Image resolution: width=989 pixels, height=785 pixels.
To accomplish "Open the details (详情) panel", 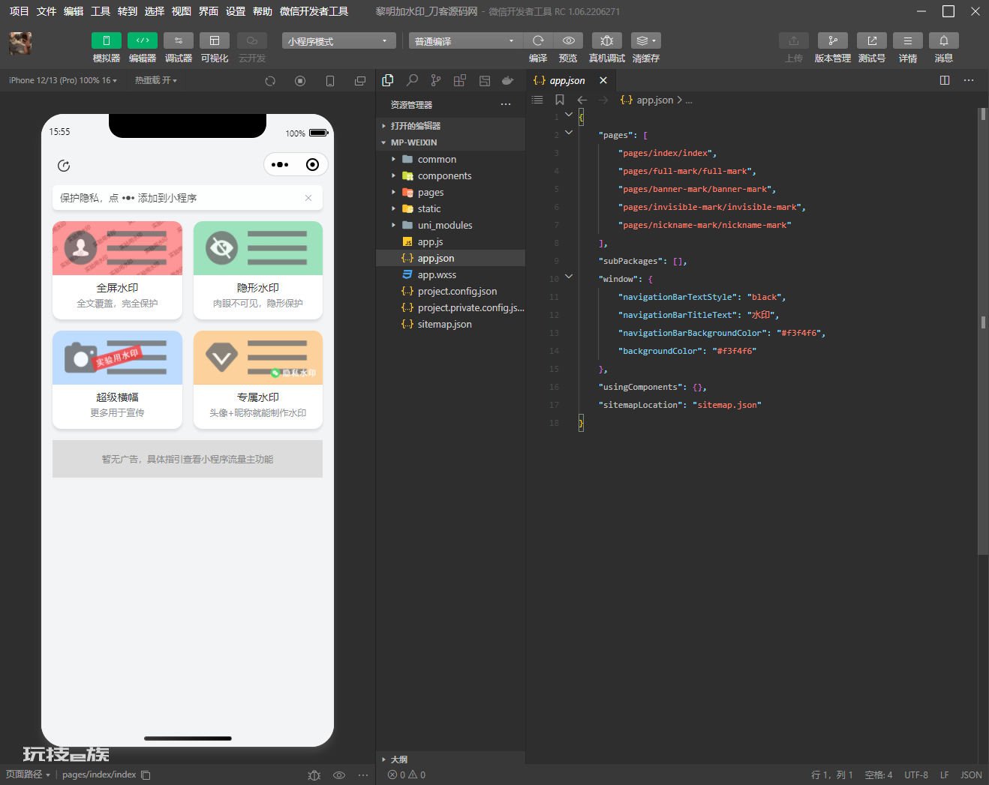I will point(908,40).
